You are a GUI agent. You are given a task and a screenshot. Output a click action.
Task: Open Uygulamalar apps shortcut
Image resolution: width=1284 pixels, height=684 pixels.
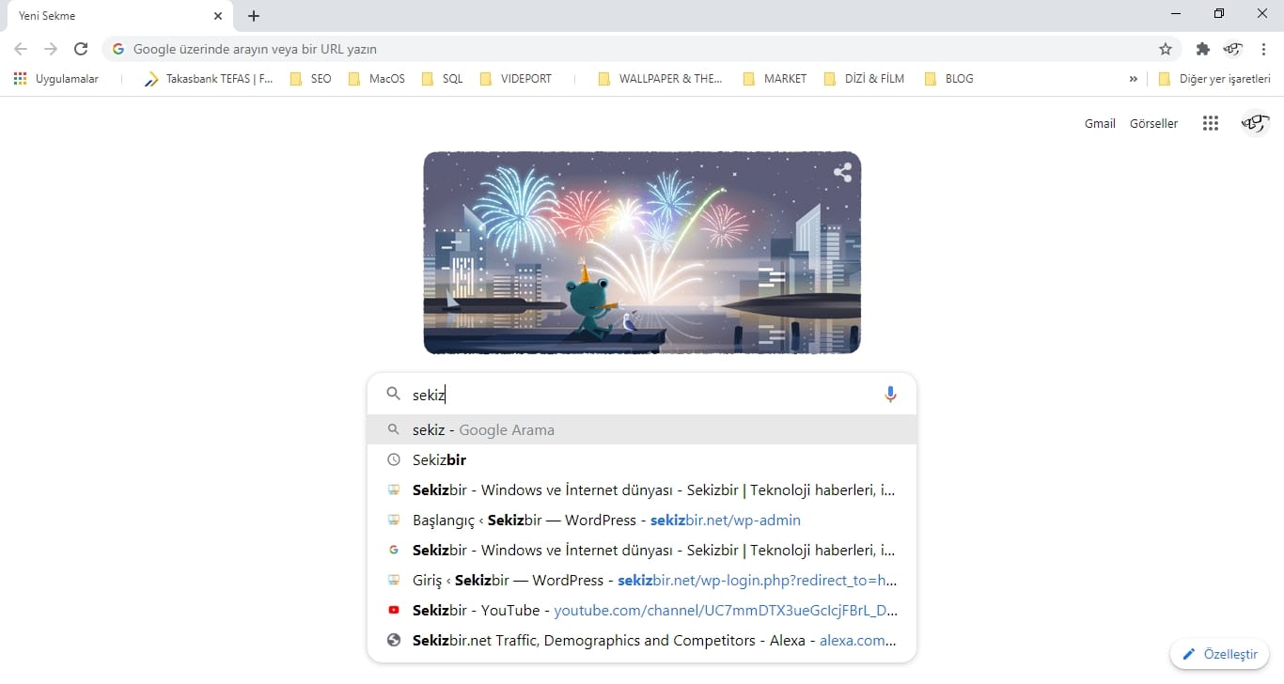coord(56,79)
